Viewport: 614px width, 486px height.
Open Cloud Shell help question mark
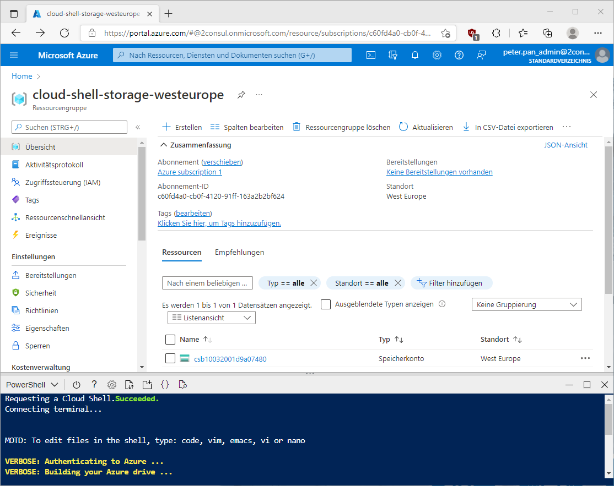94,385
